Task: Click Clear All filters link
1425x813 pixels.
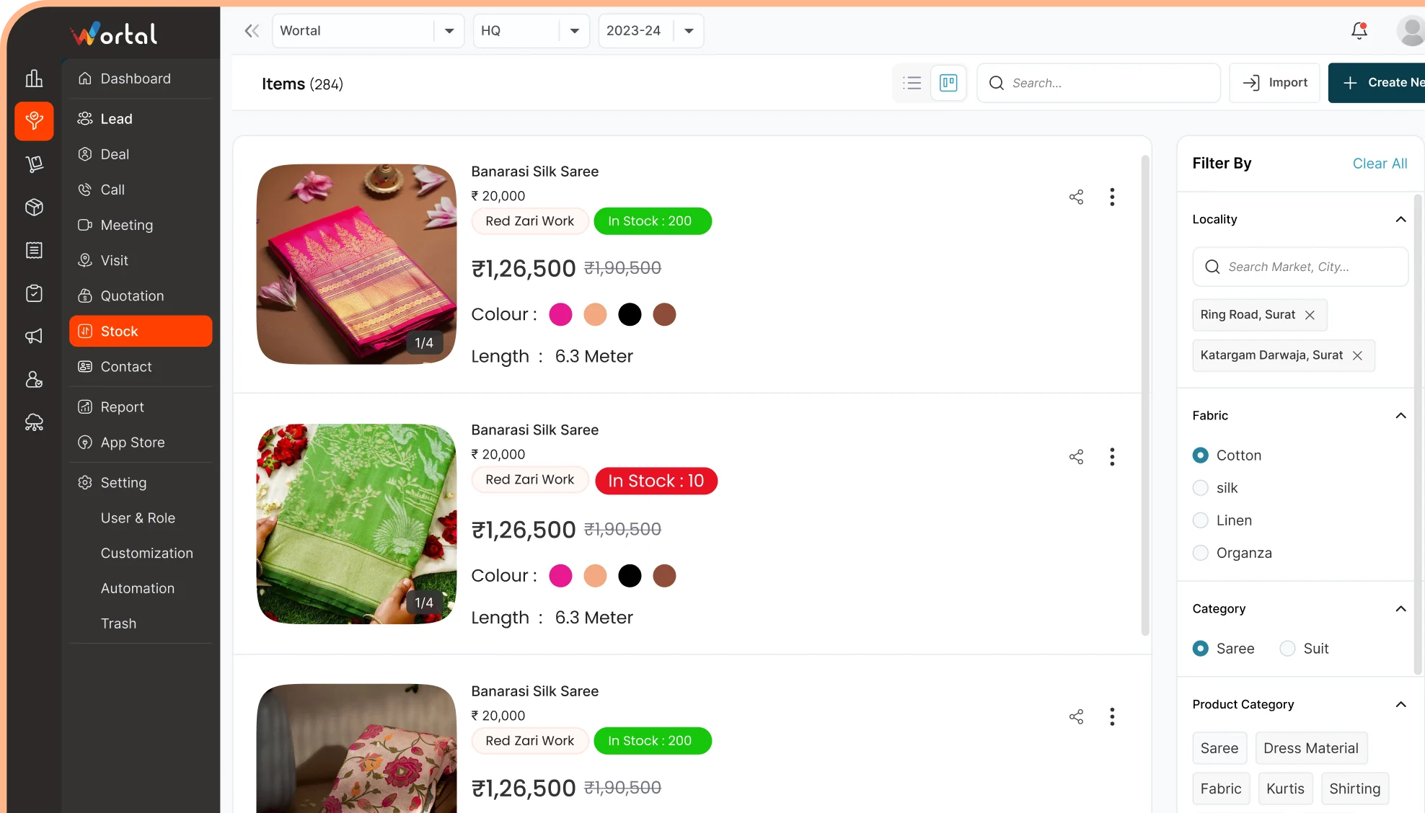Action: point(1380,164)
